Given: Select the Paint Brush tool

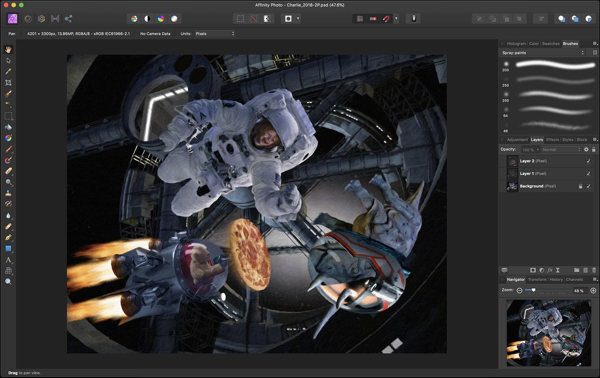Looking at the screenshot, I should point(8,149).
